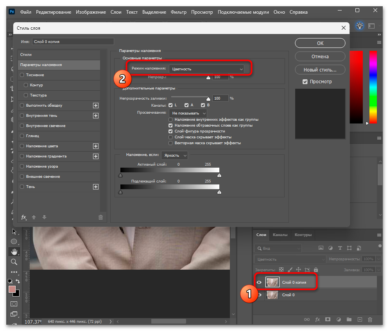
Task: Enable the Тиснение effect checkbox
Action: coord(22,75)
